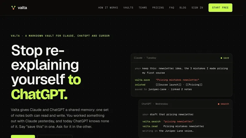Click the valta brand name

click(x=22, y=8)
